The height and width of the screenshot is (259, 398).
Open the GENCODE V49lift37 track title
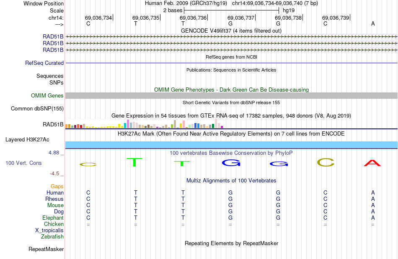[231, 31]
